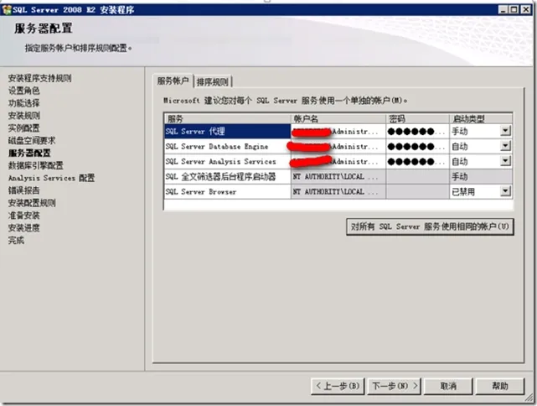Click bold 服务器配置 step in sidebar
Image resolution: width=537 pixels, height=406 pixels.
point(29,153)
